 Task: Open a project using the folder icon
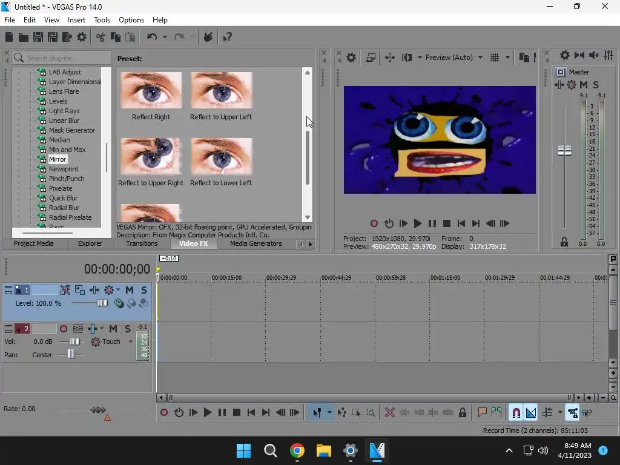[24, 37]
